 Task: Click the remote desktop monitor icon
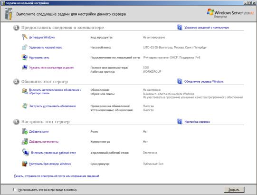click(x=26, y=152)
